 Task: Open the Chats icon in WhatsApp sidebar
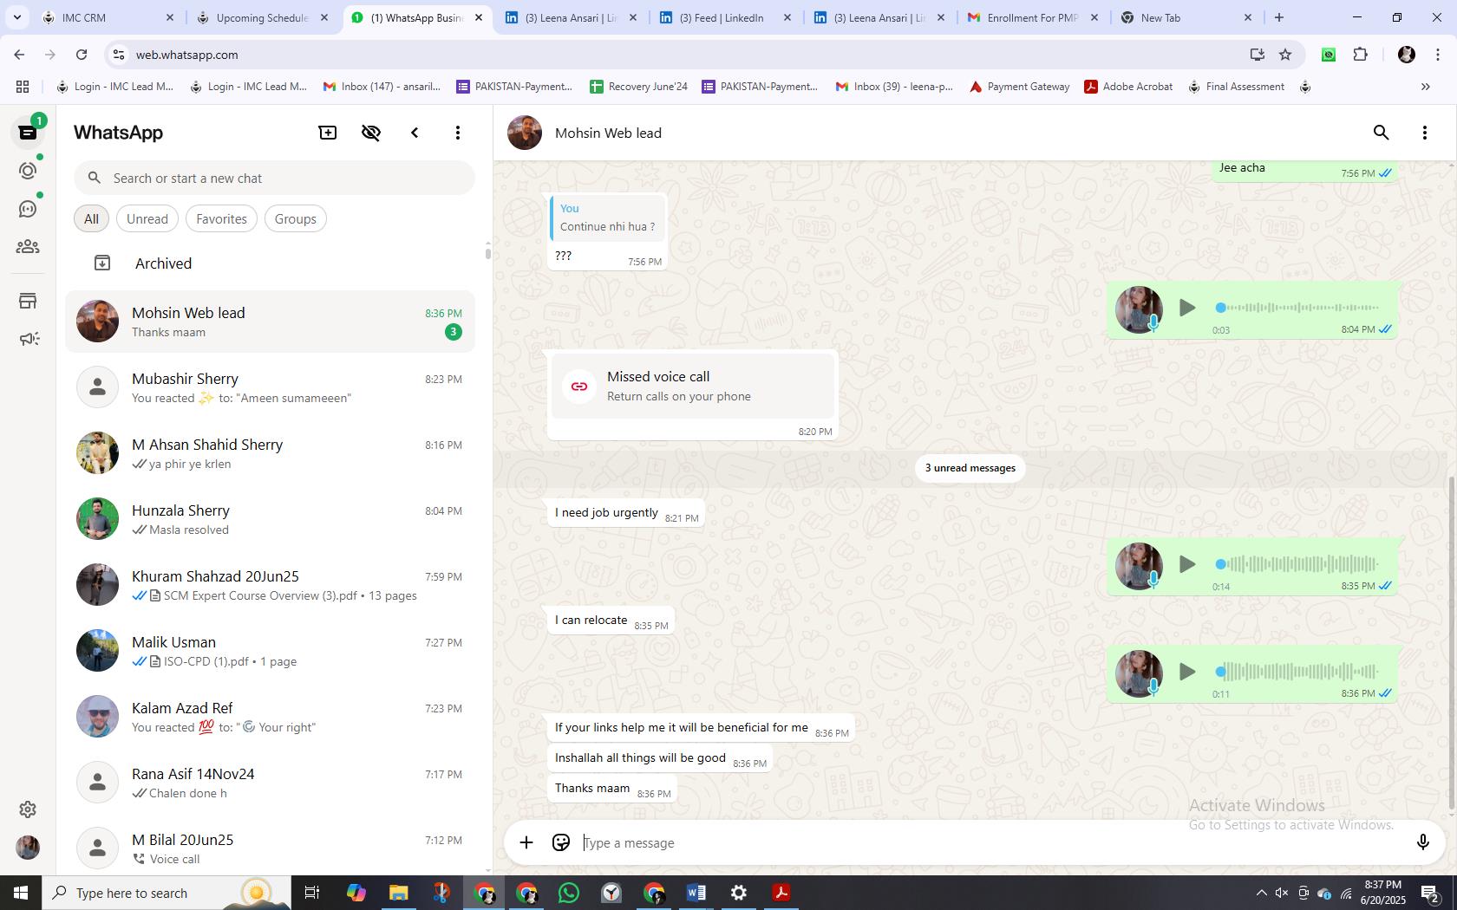pos(28,133)
